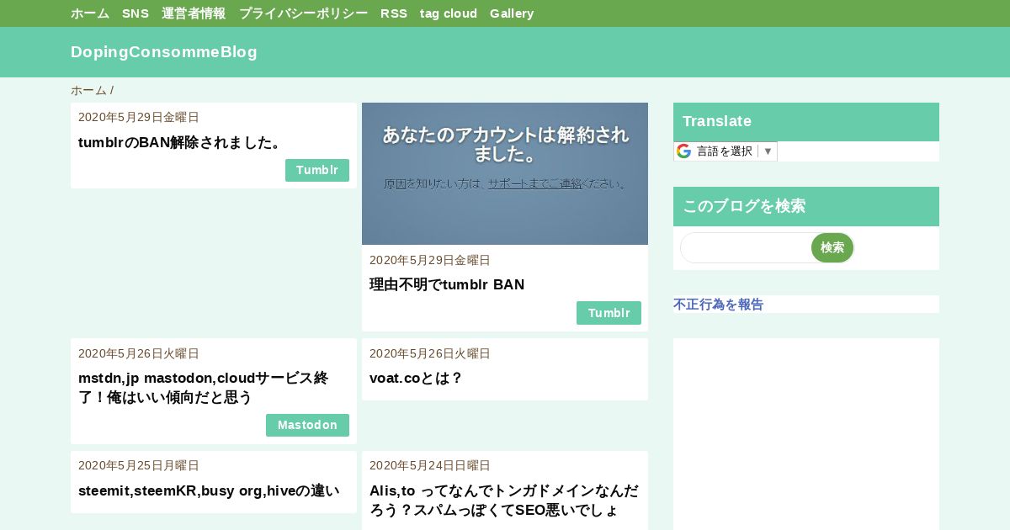This screenshot has height=530, width=1010.
Task: Open post voat.coとは？
Action: 417,378
